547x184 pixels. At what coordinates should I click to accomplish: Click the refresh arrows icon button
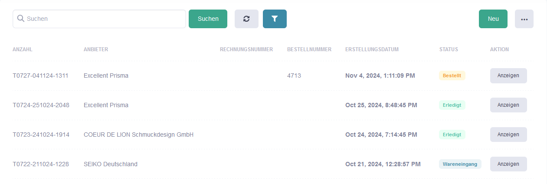[x=246, y=19]
